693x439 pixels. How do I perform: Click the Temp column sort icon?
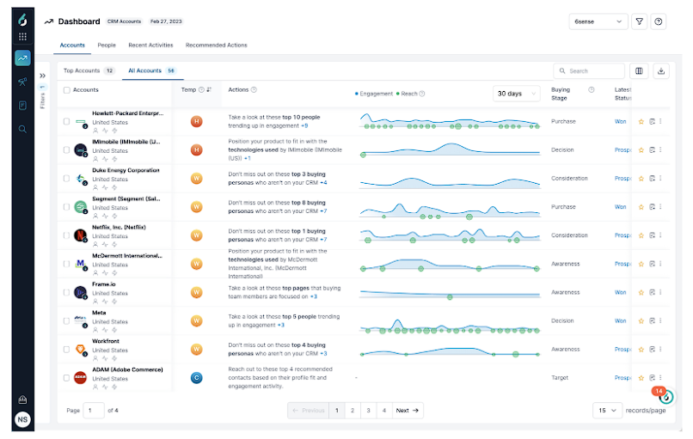coord(209,89)
